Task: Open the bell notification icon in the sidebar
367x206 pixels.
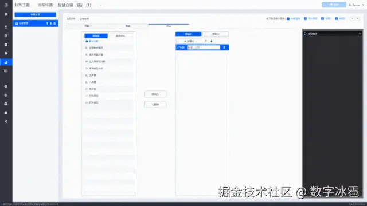Action: coord(6,53)
